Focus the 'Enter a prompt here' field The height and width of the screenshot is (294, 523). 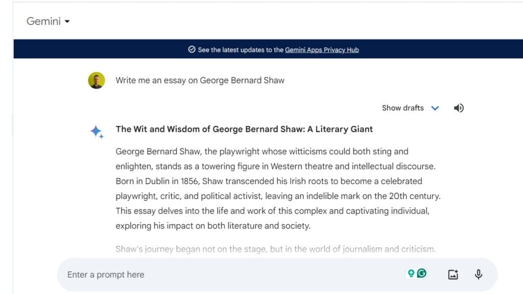tap(233, 275)
